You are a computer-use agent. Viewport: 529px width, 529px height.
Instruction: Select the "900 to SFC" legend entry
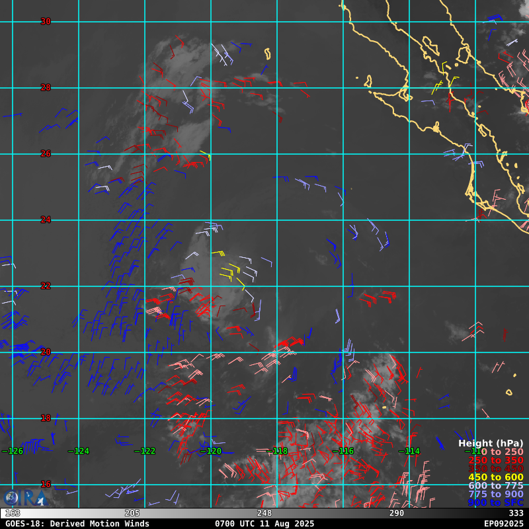click(495, 503)
